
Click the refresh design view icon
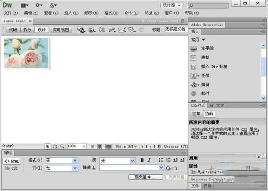click(x=141, y=30)
